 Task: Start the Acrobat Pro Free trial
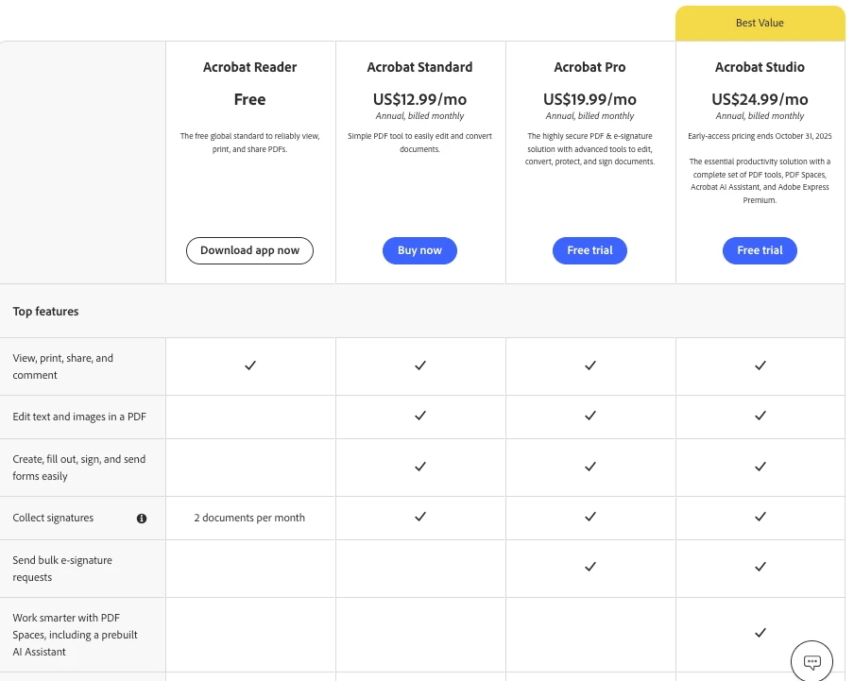point(589,250)
